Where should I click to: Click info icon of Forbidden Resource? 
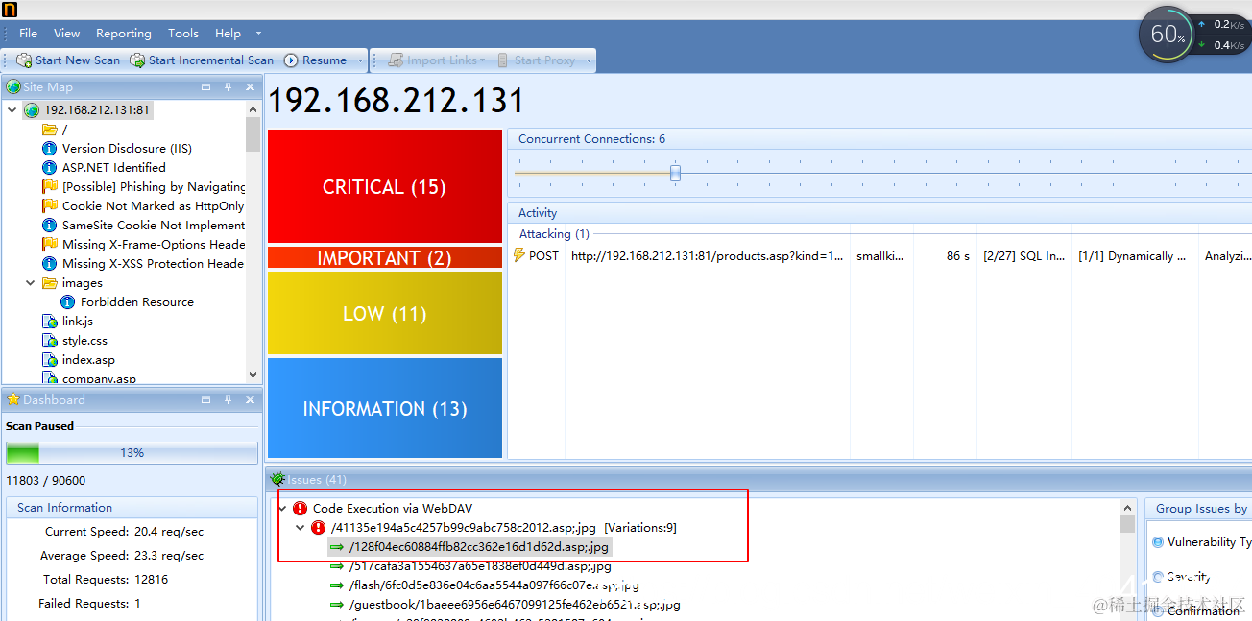[68, 302]
